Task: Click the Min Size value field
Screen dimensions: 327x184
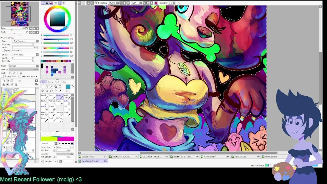Action: coord(63,150)
